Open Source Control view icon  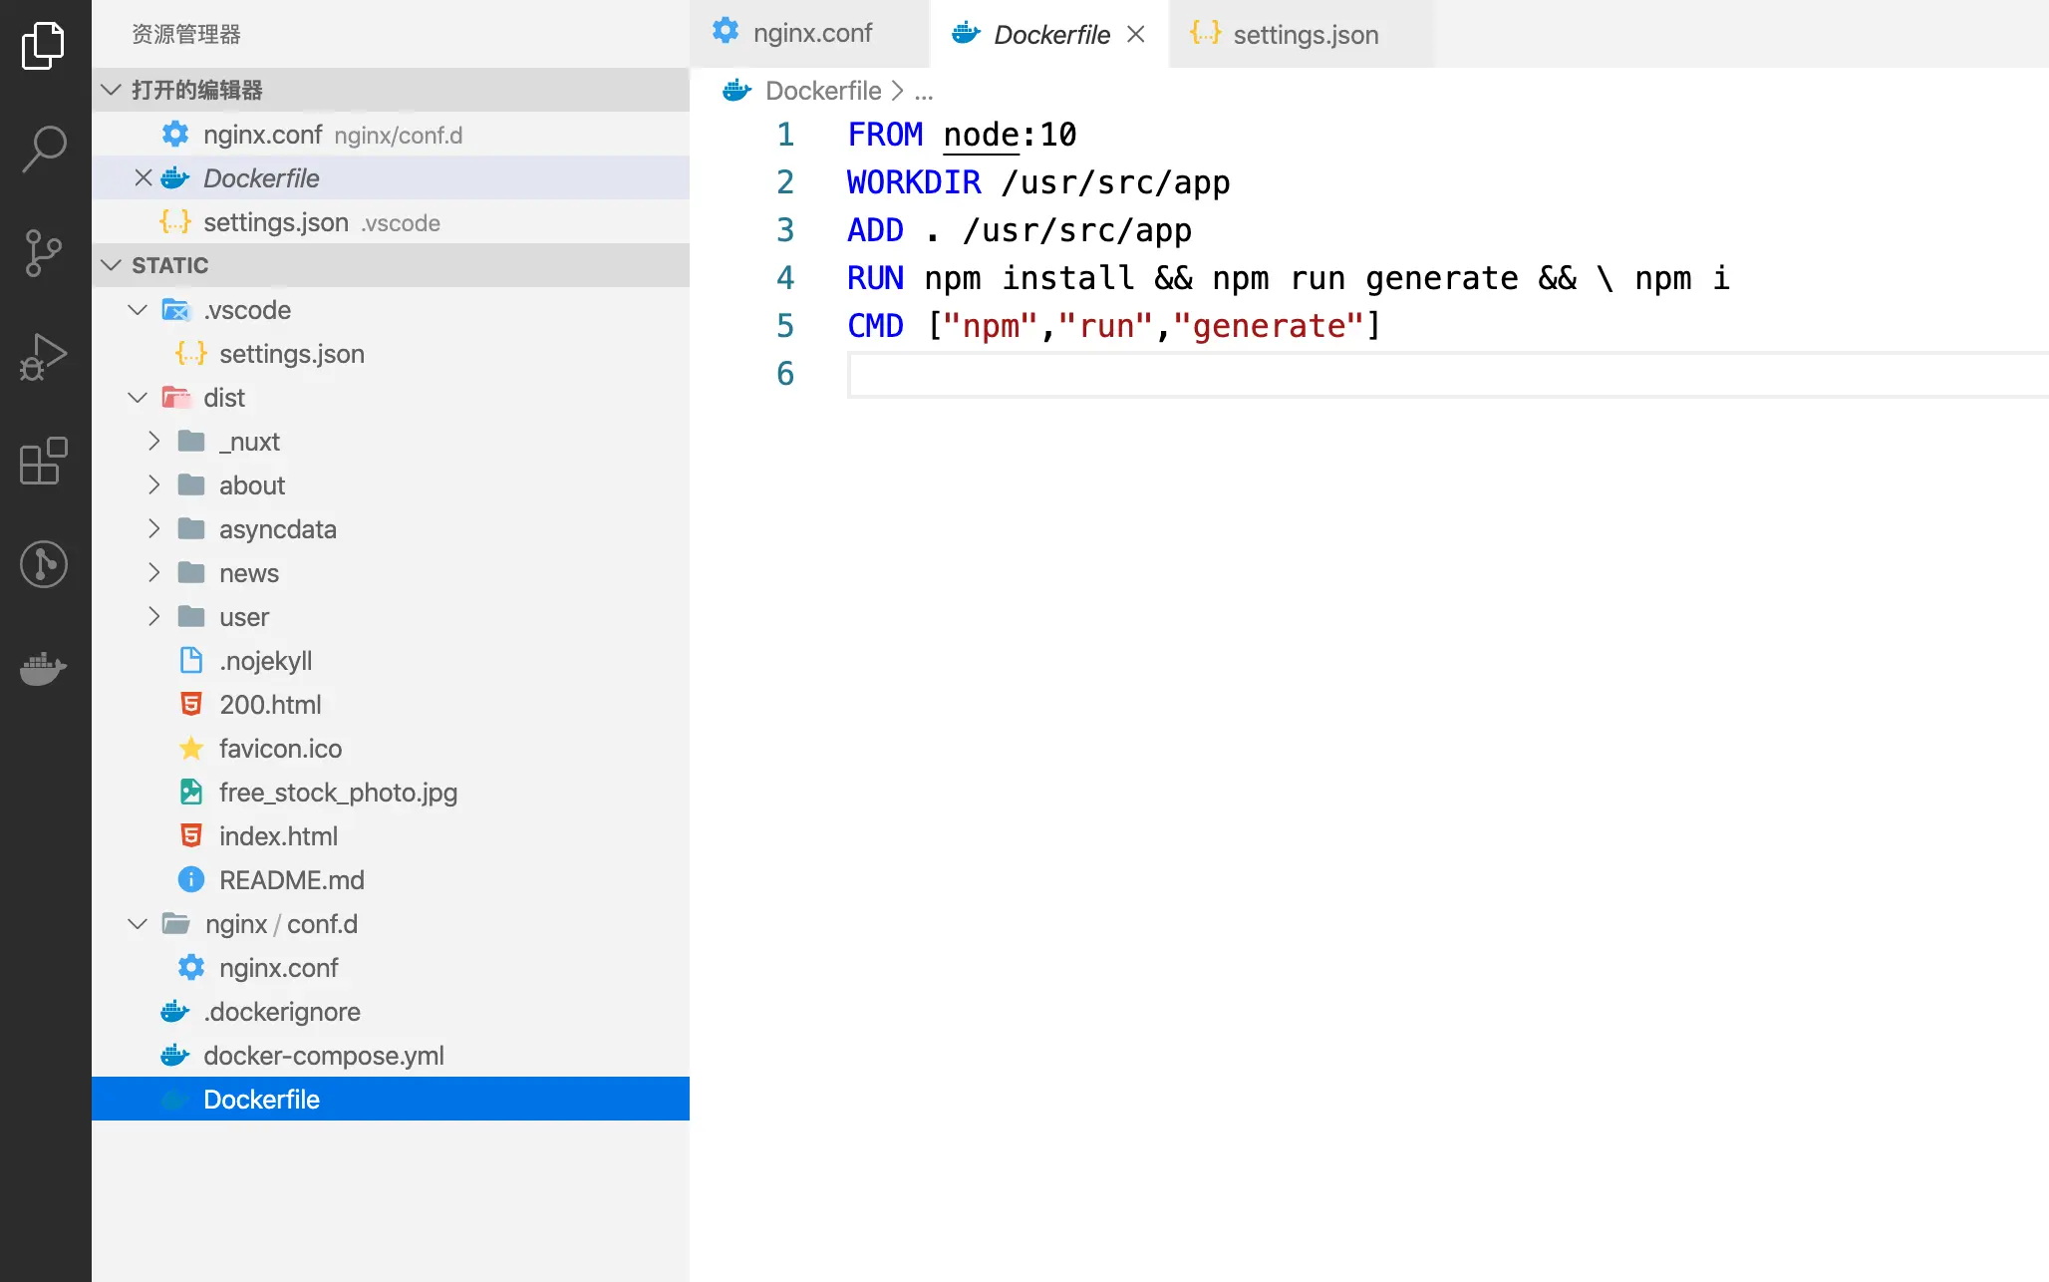[x=44, y=253]
